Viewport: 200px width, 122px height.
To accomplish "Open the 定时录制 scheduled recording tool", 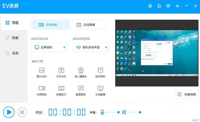I will (x=100, y=72).
